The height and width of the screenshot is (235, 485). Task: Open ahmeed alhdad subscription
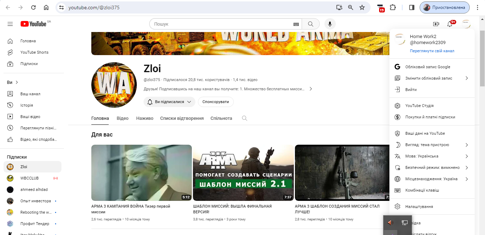coord(32,189)
